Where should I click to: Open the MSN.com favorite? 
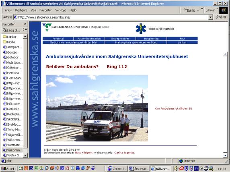click(x=12, y=104)
